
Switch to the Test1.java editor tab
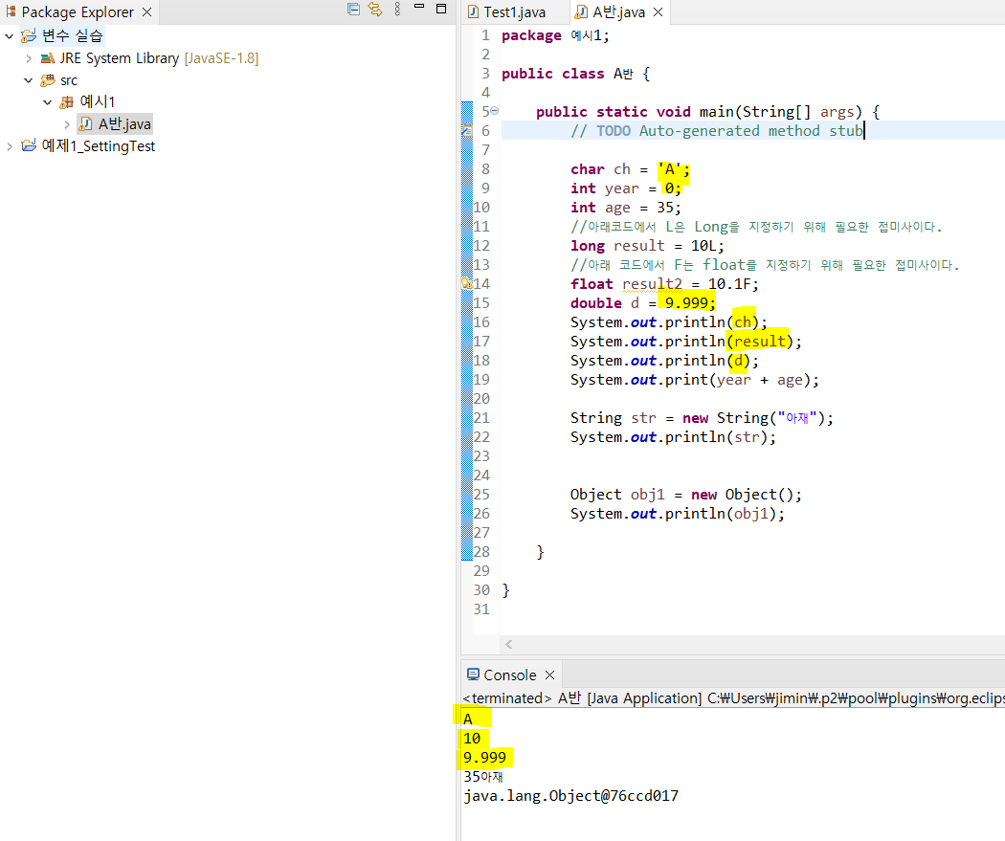(515, 12)
